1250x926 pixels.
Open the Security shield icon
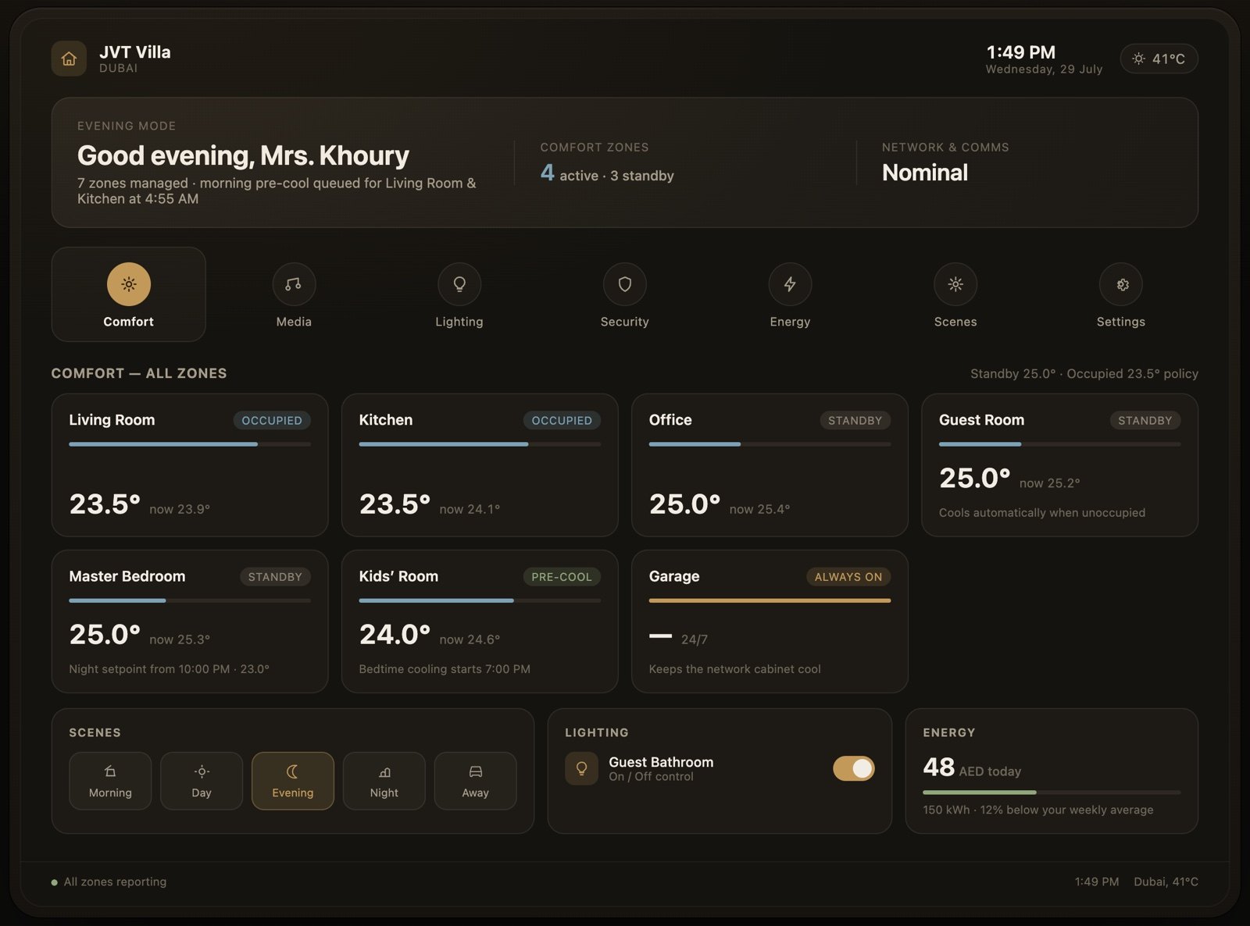click(x=625, y=284)
